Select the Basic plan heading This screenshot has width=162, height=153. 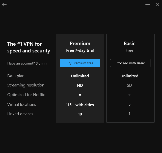click(129, 43)
